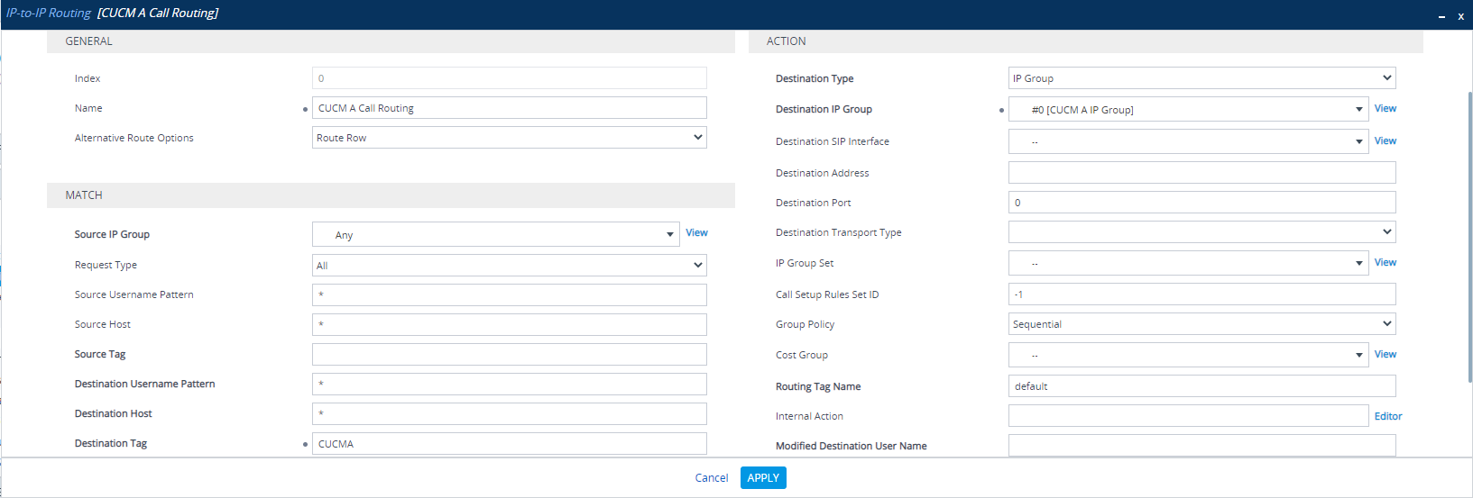Click the MATCH section header
This screenshot has height=498, width=1473.
click(391, 195)
